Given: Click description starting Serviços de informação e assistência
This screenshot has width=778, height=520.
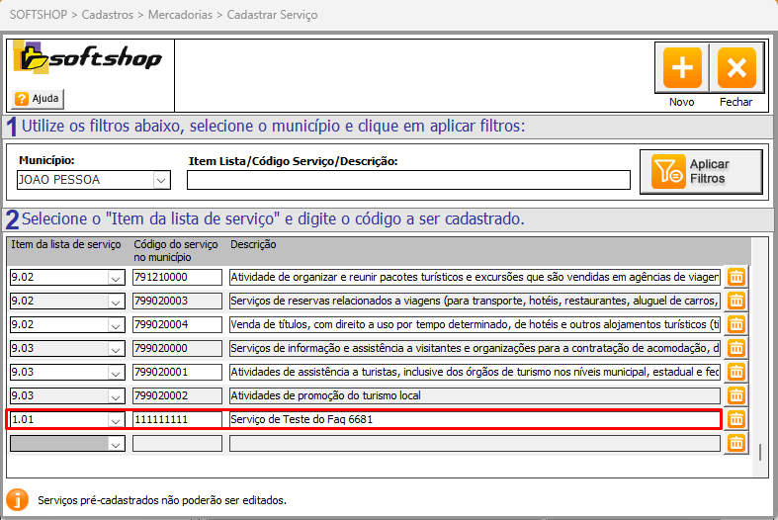Looking at the screenshot, I should pos(475,349).
